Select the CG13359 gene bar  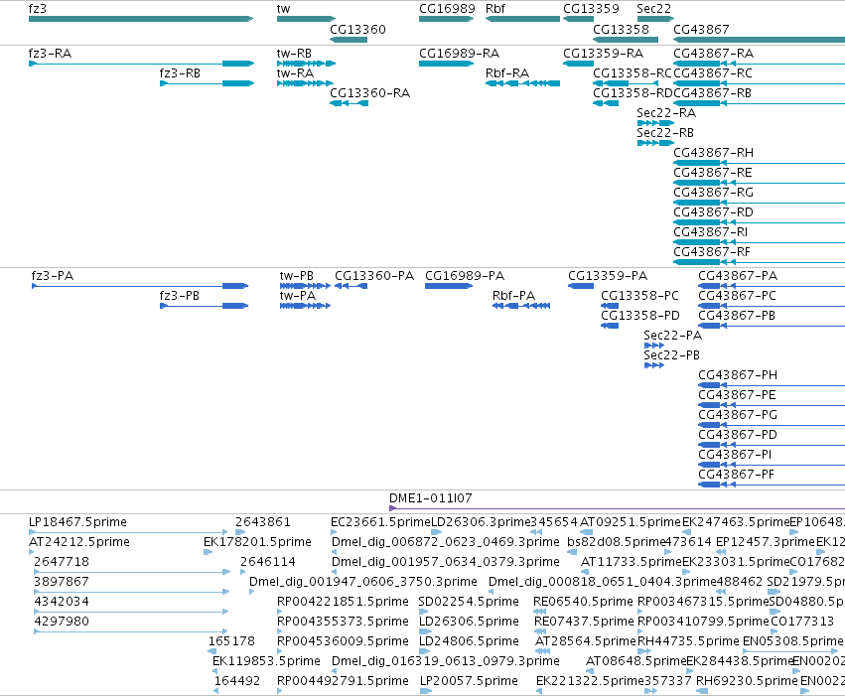coord(578,19)
